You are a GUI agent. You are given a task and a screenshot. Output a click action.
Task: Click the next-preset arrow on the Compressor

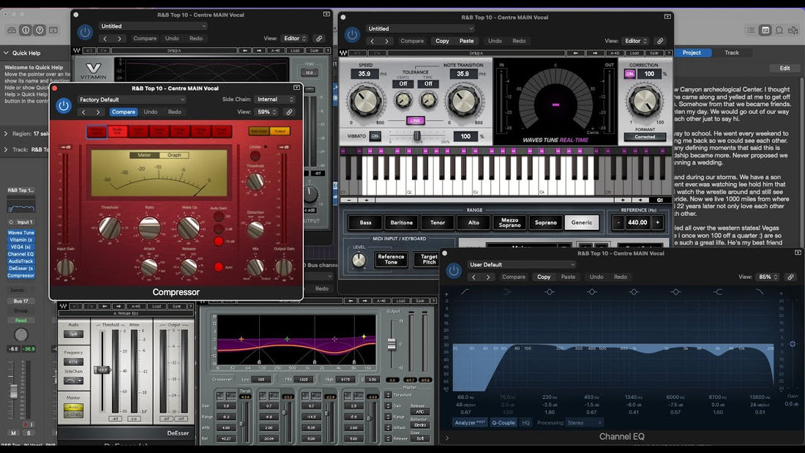coord(98,112)
